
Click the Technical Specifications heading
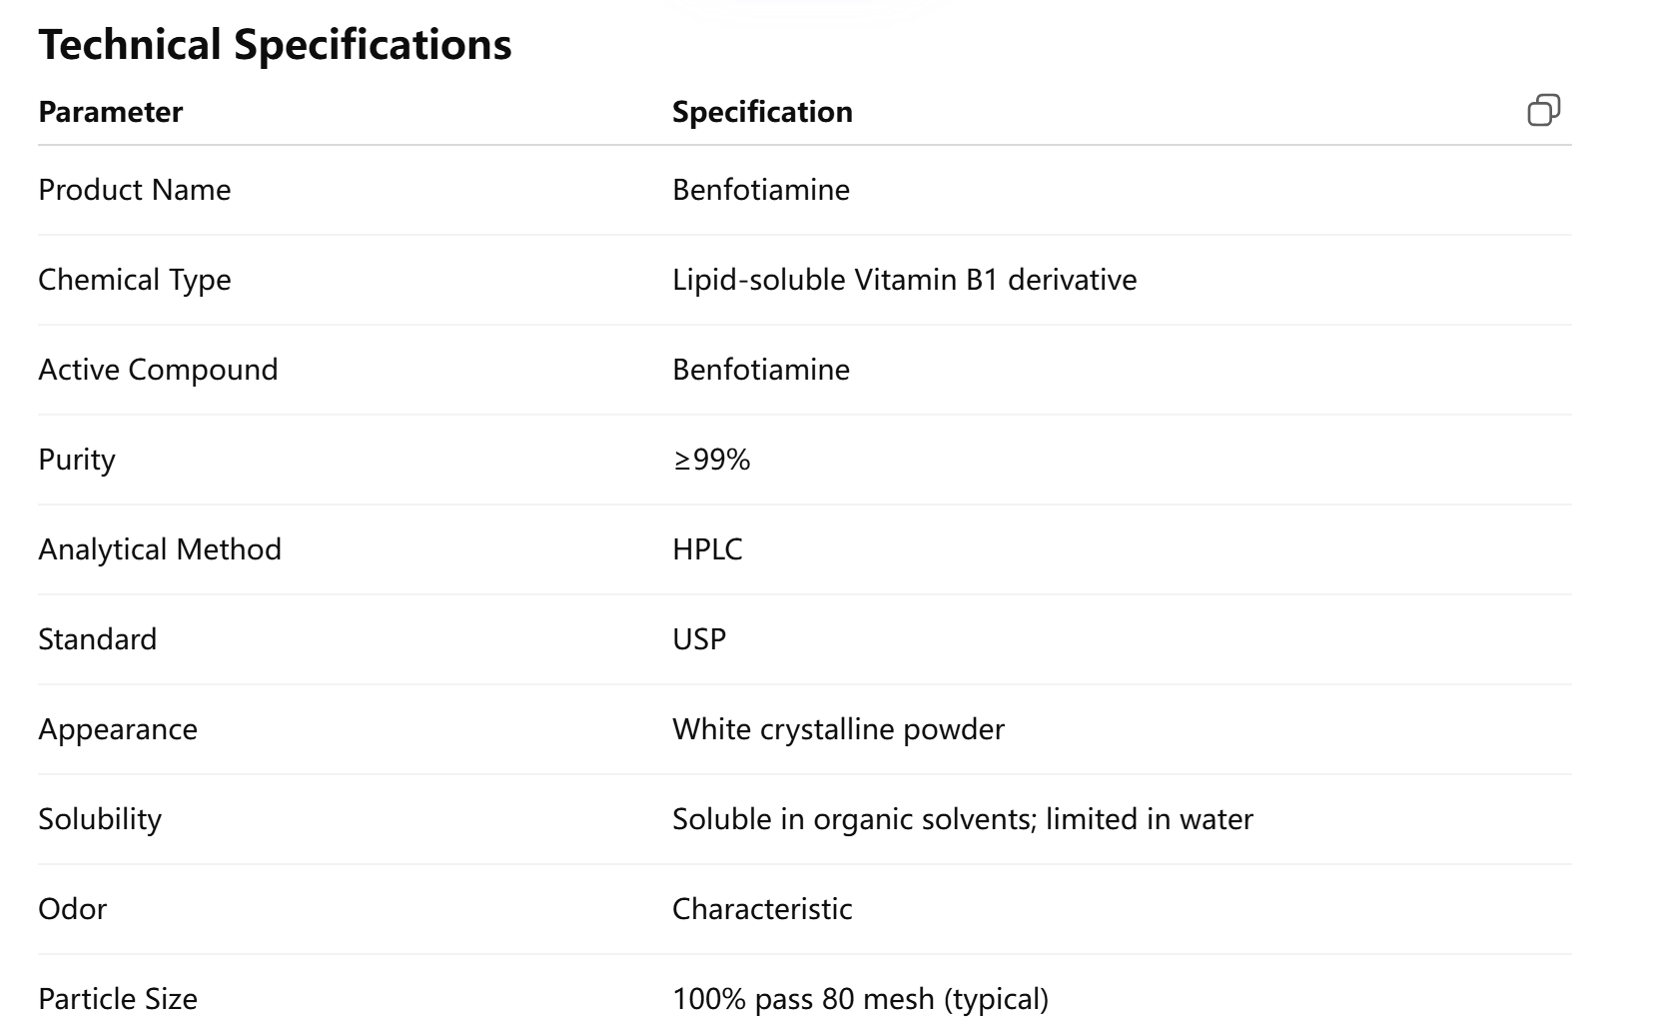pyautogui.click(x=276, y=43)
